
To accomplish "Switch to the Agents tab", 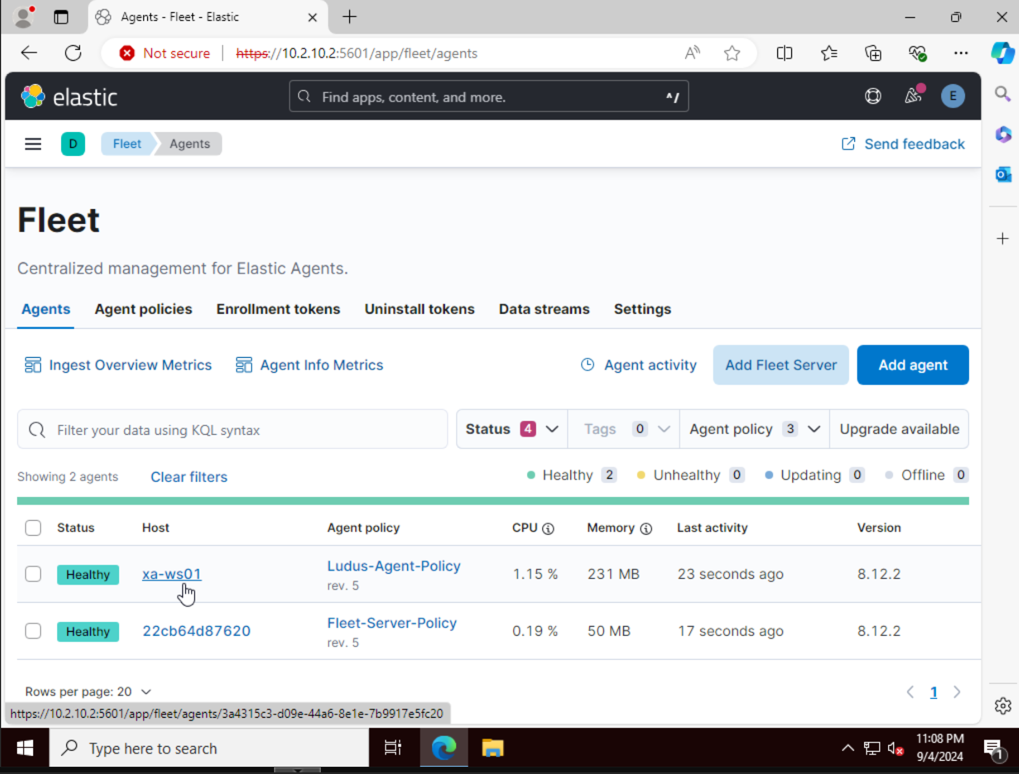I will tap(46, 309).
